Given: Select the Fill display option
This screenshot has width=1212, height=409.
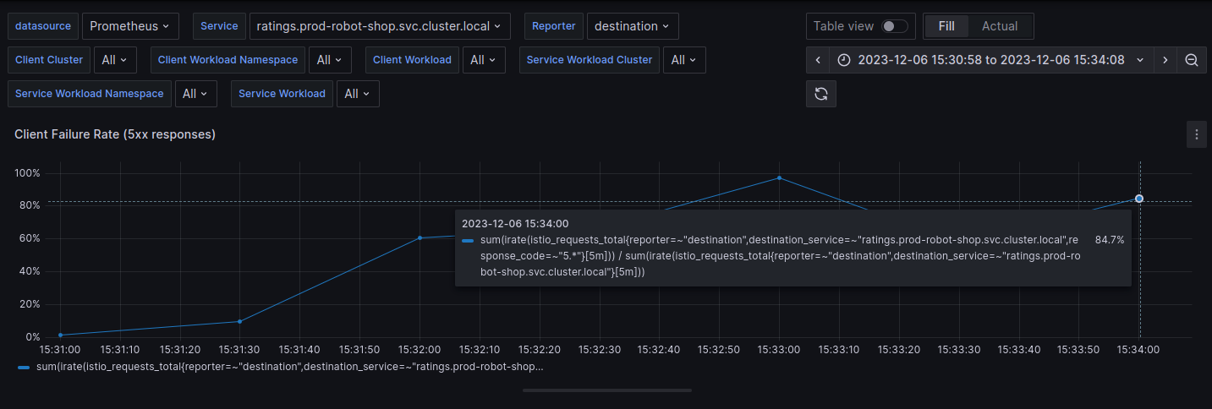Looking at the screenshot, I should 946,26.
